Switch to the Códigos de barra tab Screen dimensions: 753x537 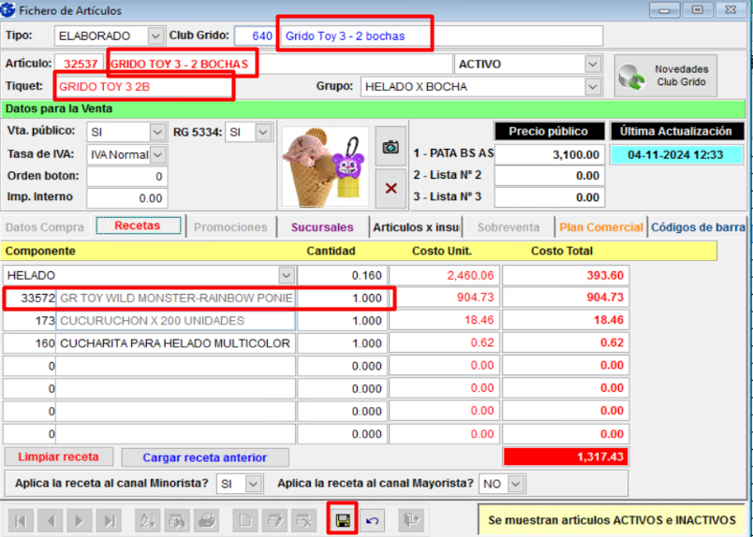point(699,227)
